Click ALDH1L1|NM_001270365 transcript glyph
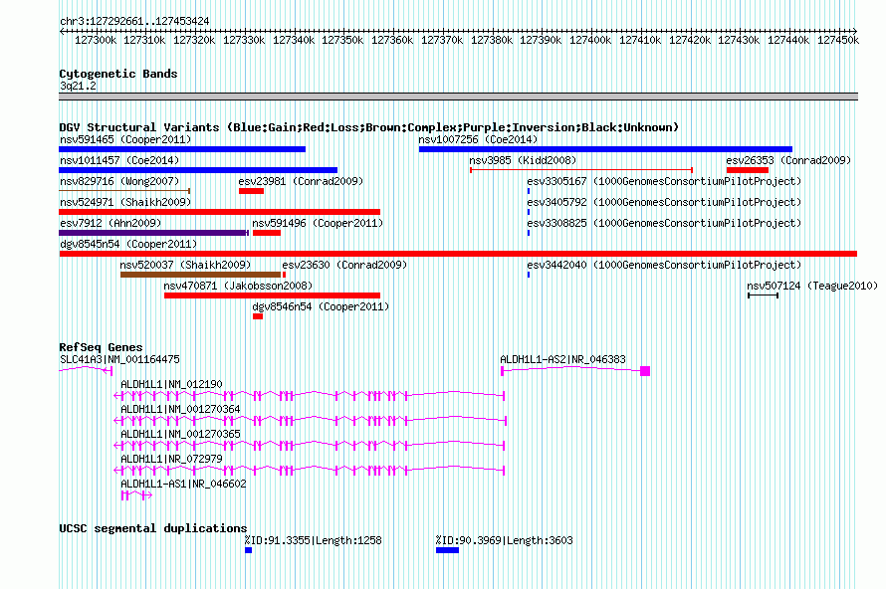The height and width of the screenshot is (589, 886). [309, 445]
